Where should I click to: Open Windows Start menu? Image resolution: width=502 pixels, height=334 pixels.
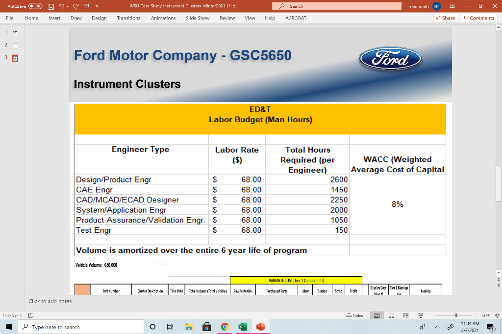pyautogui.click(x=9, y=327)
